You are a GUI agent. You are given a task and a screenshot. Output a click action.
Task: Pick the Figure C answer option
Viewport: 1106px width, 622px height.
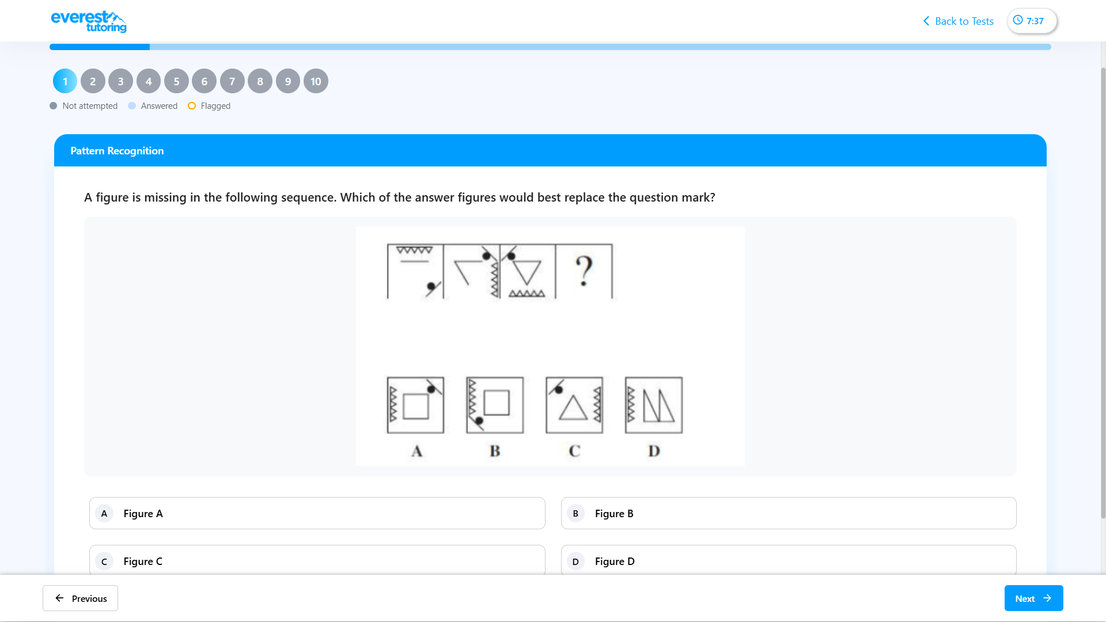click(317, 561)
